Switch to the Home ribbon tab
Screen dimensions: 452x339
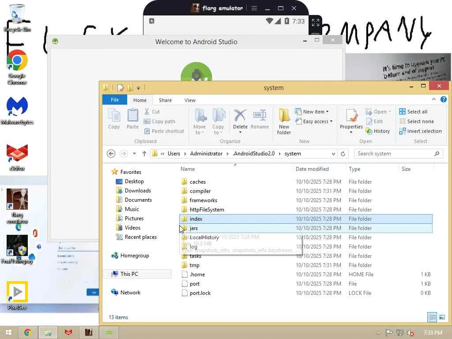[140, 100]
